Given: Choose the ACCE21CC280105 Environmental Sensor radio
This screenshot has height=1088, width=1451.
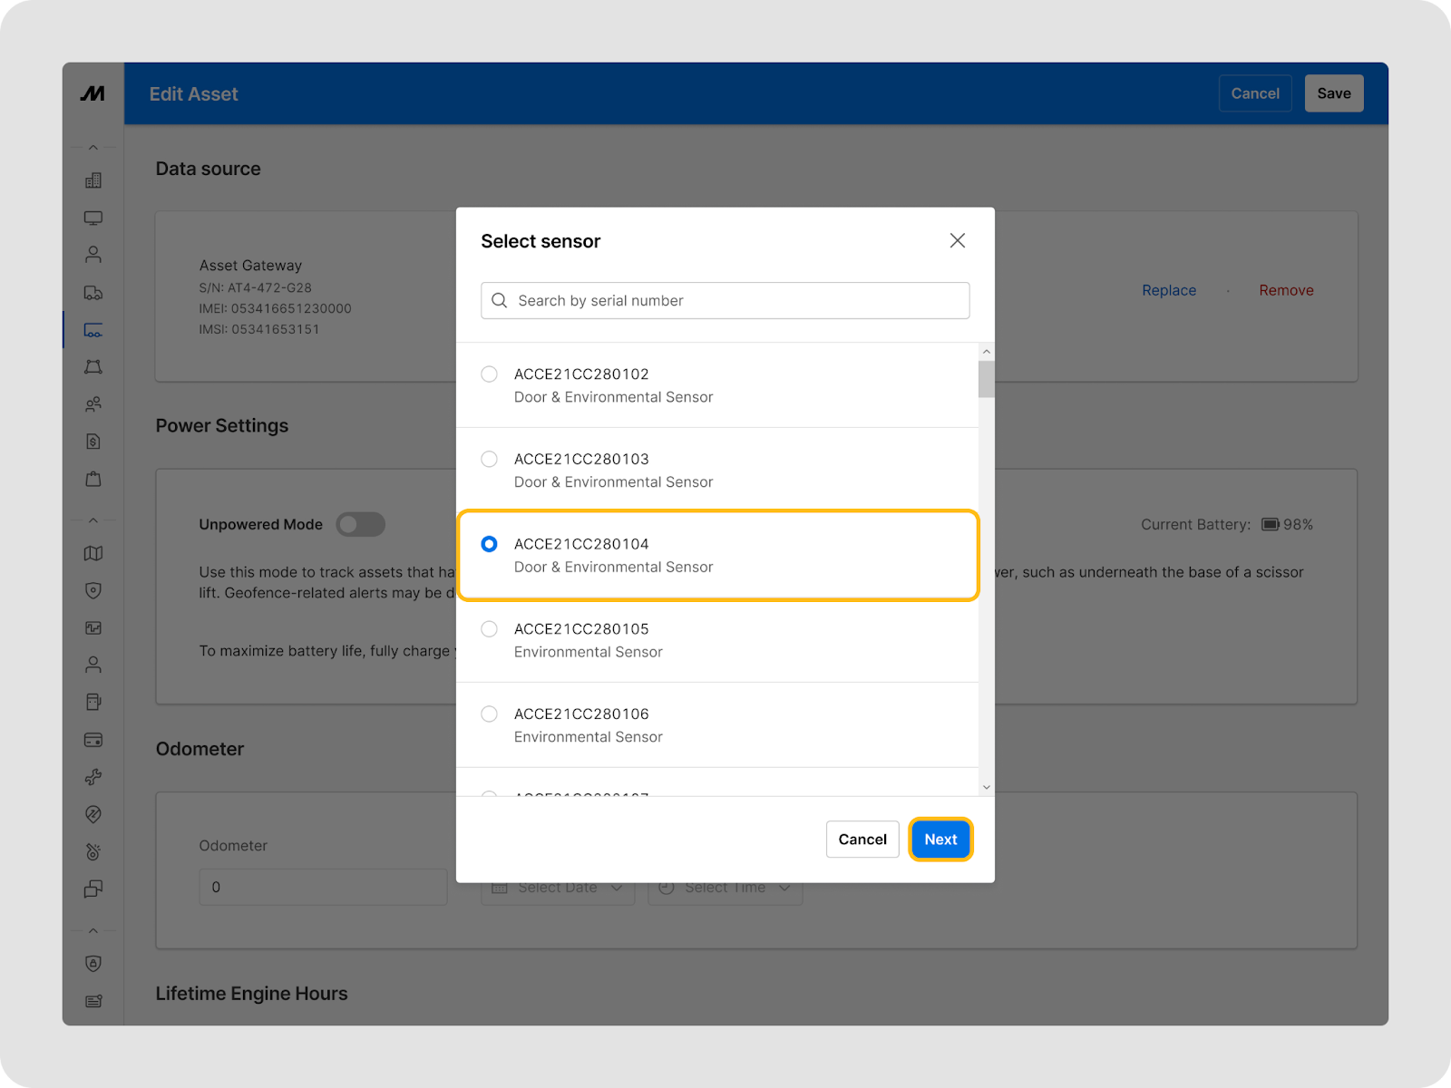Looking at the screenshot, I should tap(489, 628).
